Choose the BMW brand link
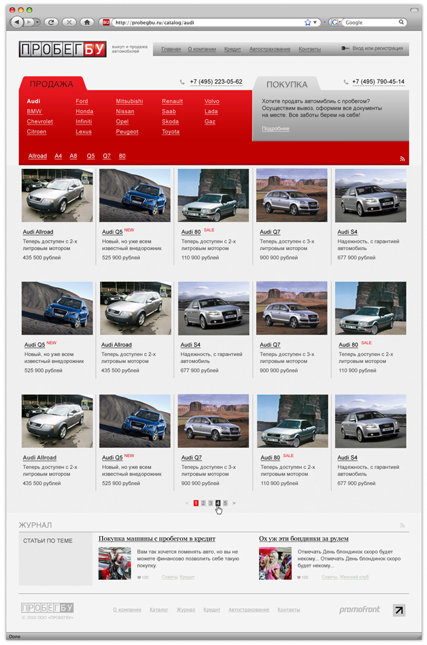 (x=34, y=111)
